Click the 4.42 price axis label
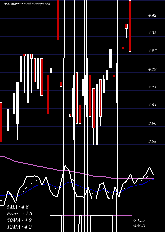 152,15
